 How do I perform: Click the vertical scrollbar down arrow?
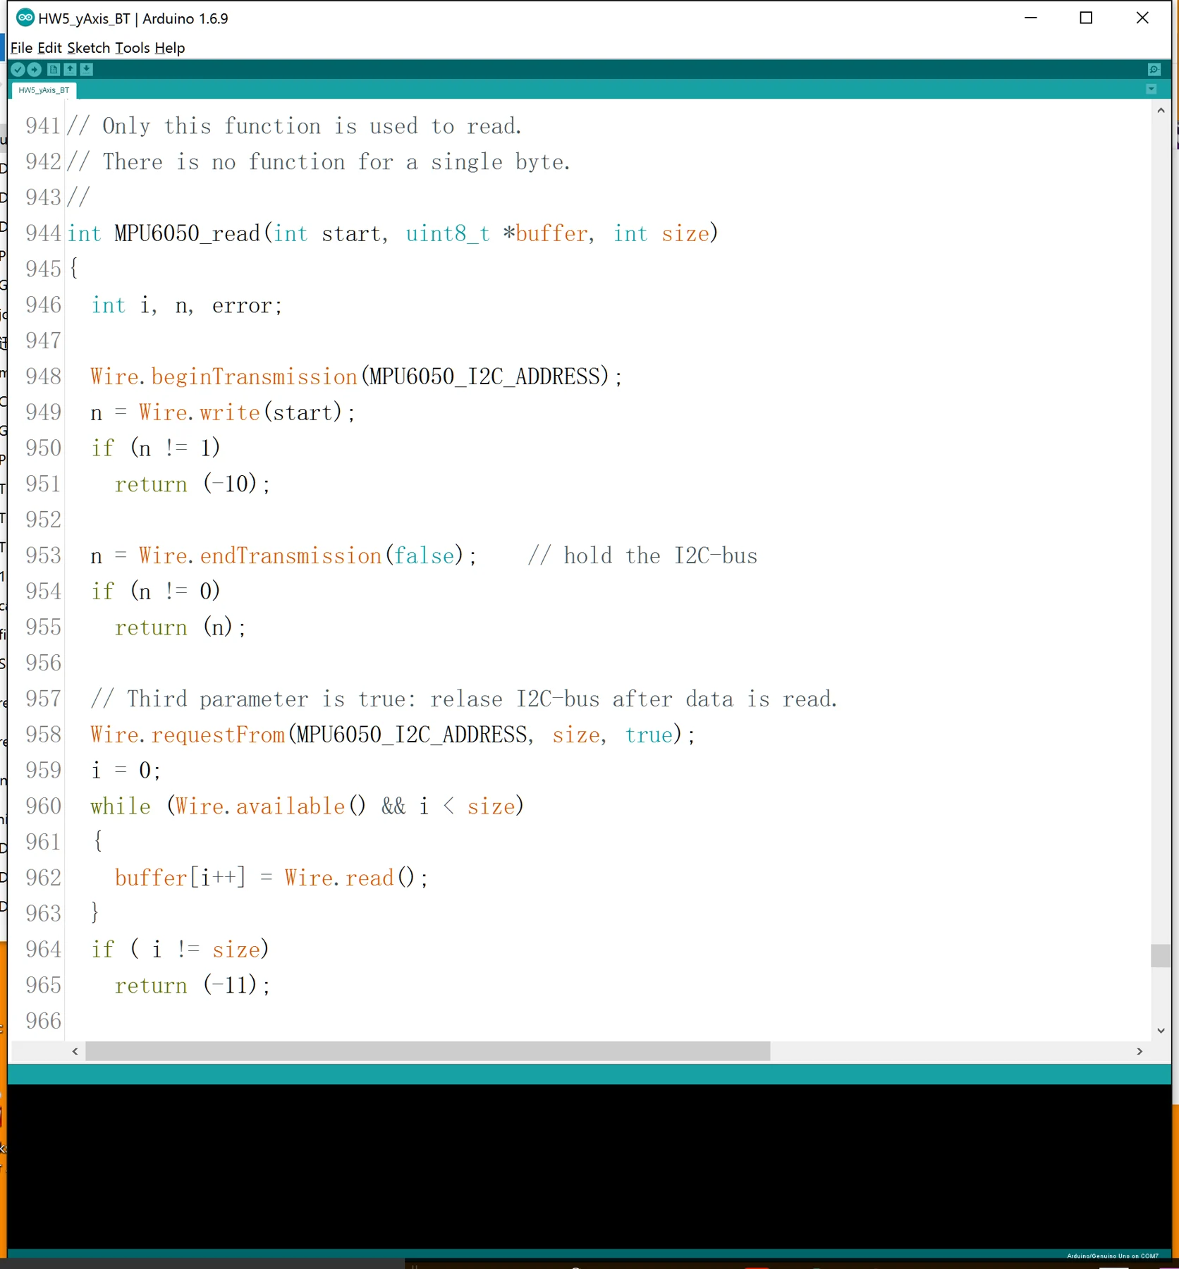coord(1161,1031)
